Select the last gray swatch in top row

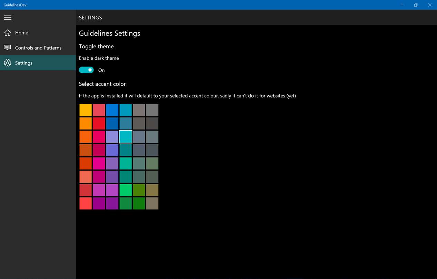(x=152, y=110)
